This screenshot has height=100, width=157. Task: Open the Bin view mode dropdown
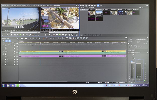point(102,5)
